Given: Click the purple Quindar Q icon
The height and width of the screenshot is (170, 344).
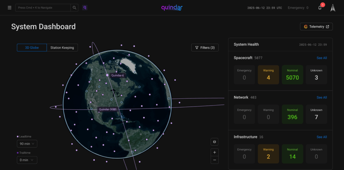Looking at the screenshot, I should point(85,8).
